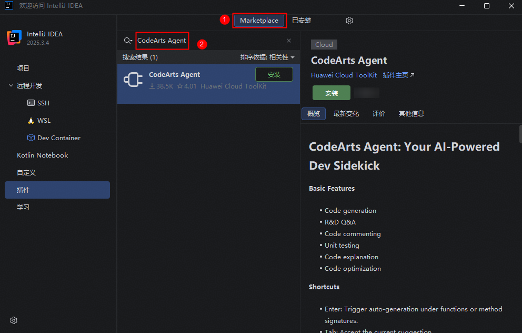The width and height of the screenshot is (522, 333).
Task: Install CodeArts Agent from search result row
Action: pyautogui.click(x=274, y=74)
